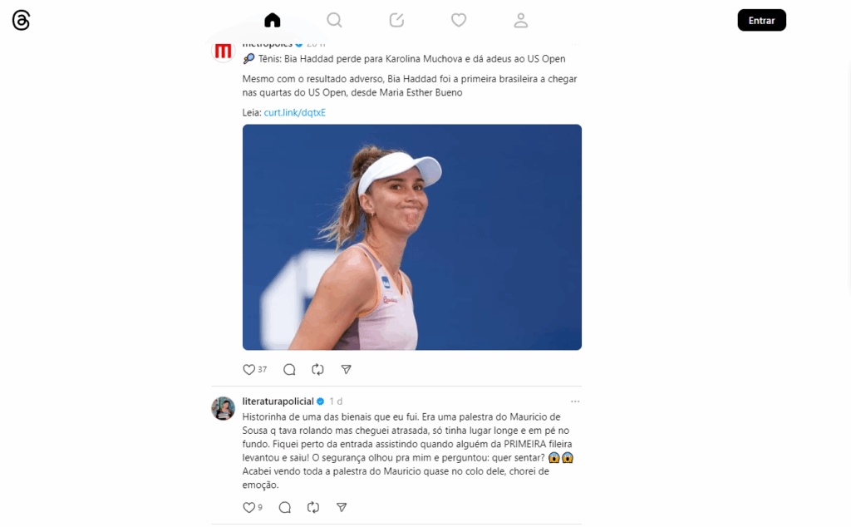
Task: Reply to the literaturapolicial post
Action: pyautogui.click(x=285, y=507)
